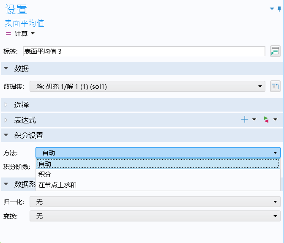Screen dimensions: 284x243
Task: Open the arrow next to the plus icon
Action: coord(254,120)
